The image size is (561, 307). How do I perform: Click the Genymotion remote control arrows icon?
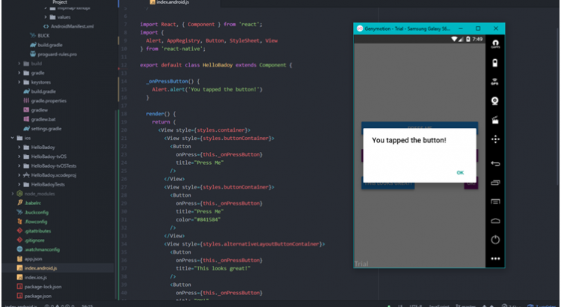(494, 139)
